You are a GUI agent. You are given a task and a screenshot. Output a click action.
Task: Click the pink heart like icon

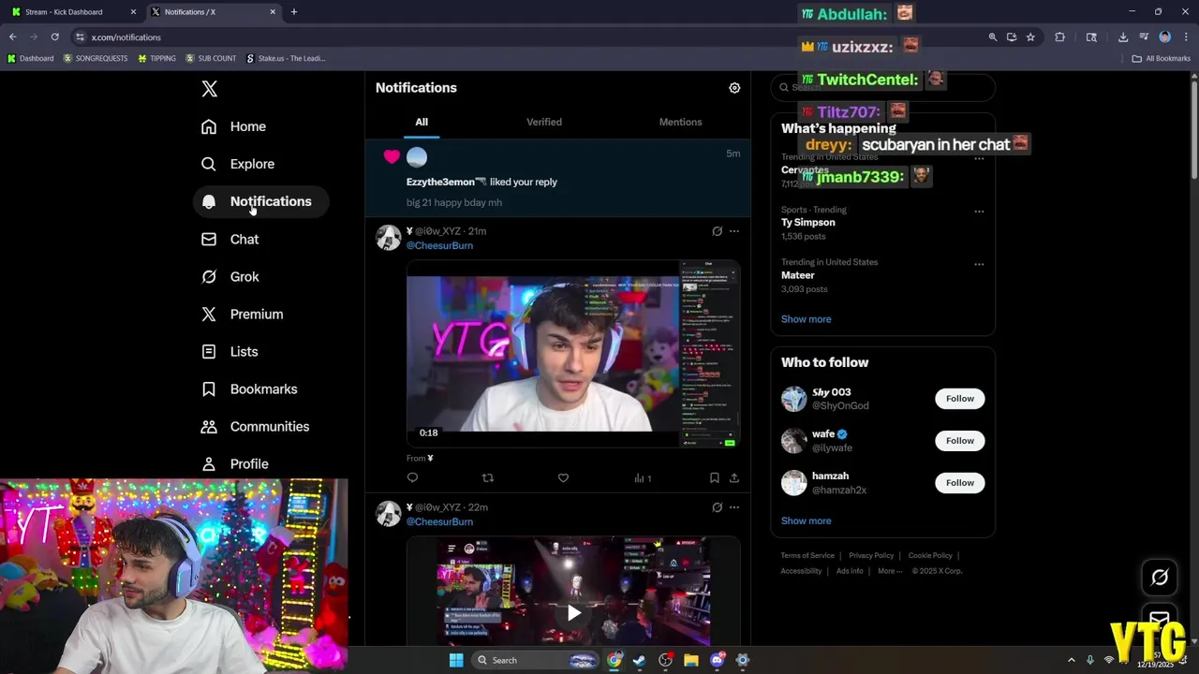point(392,156)
